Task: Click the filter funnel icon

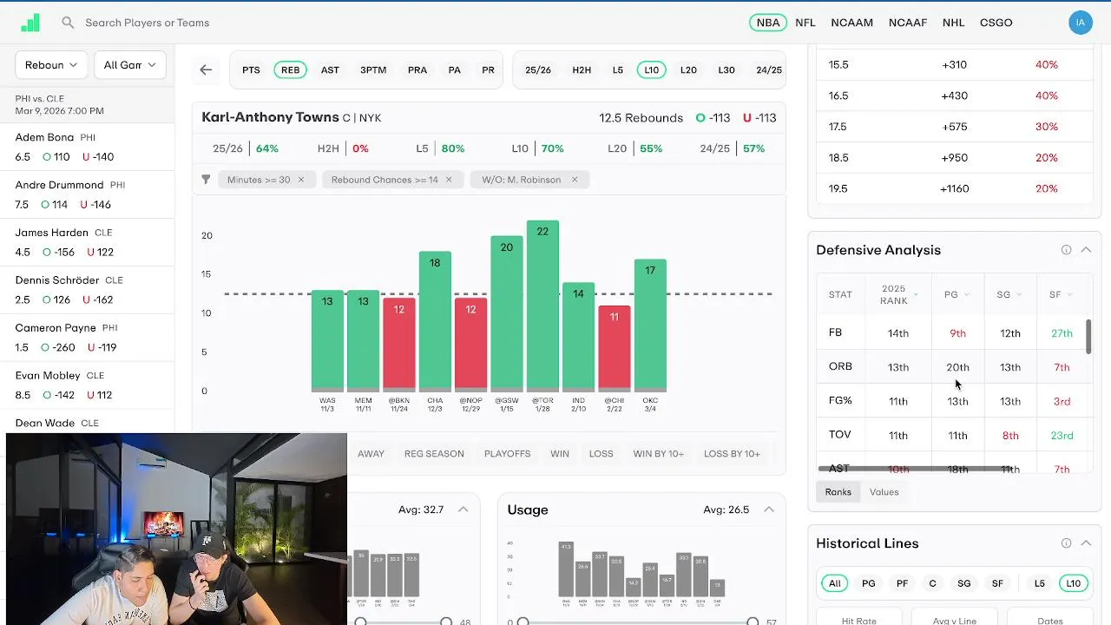Action: click(206, 180)
